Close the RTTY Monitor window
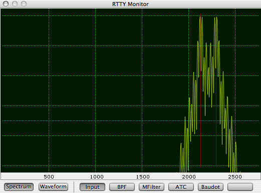The image size is (261, 193). pyautogui.click(x=6, y=3)
